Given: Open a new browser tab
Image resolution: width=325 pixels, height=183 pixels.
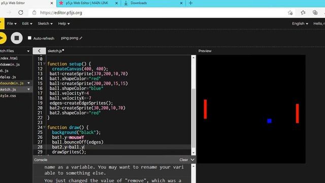Looking at the screenshot, I should pos(190,3).
